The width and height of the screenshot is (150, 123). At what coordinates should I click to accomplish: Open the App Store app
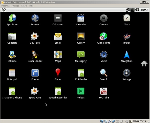click(12, 20)
